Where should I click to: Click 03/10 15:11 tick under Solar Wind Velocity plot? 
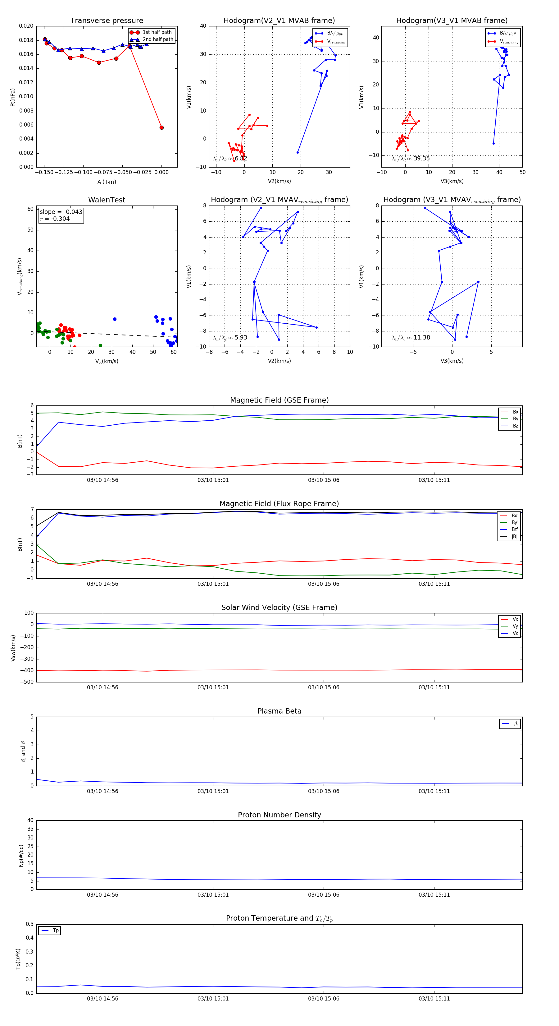(x=434, y=687)
